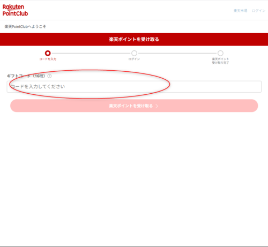Select the active first step circle
Viewport: 268px width, 247px height.
(x=48, y=53)
